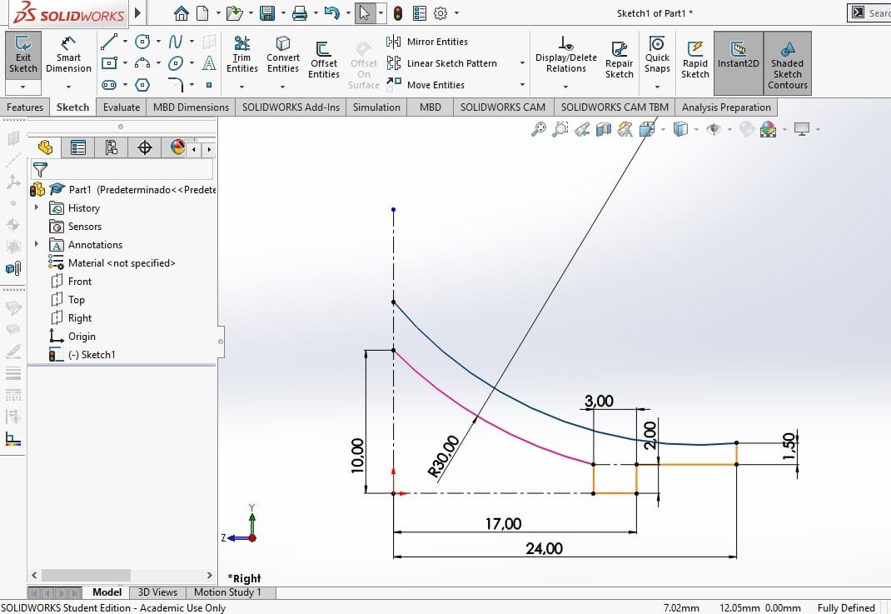
Task: Activate the Corner Rectangle tool
Action: tap(109, 63)
